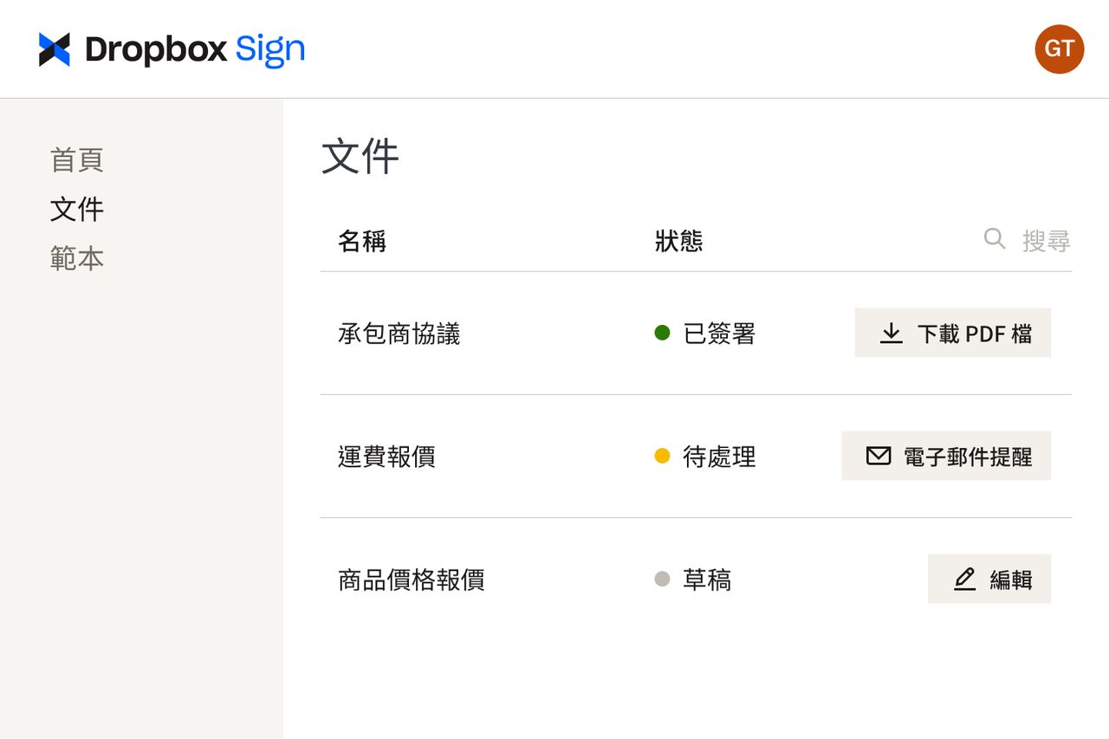Click the gray 草稿 status dot
The height and width of the screenshot is (739, 1109).
[664, 579]
